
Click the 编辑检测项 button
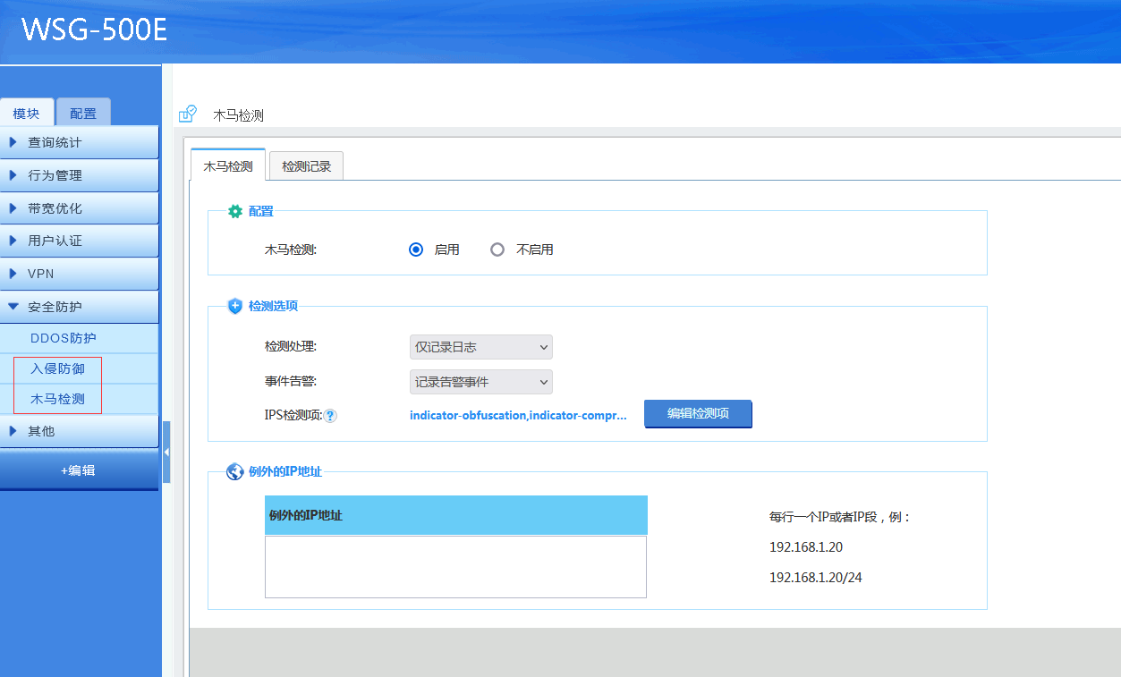[698, 414]
